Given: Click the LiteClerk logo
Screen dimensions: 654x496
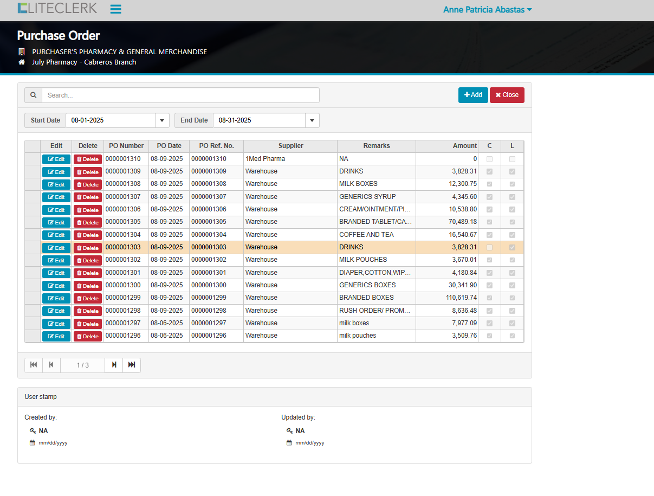Looking at the screenshot, I should 57,8.
